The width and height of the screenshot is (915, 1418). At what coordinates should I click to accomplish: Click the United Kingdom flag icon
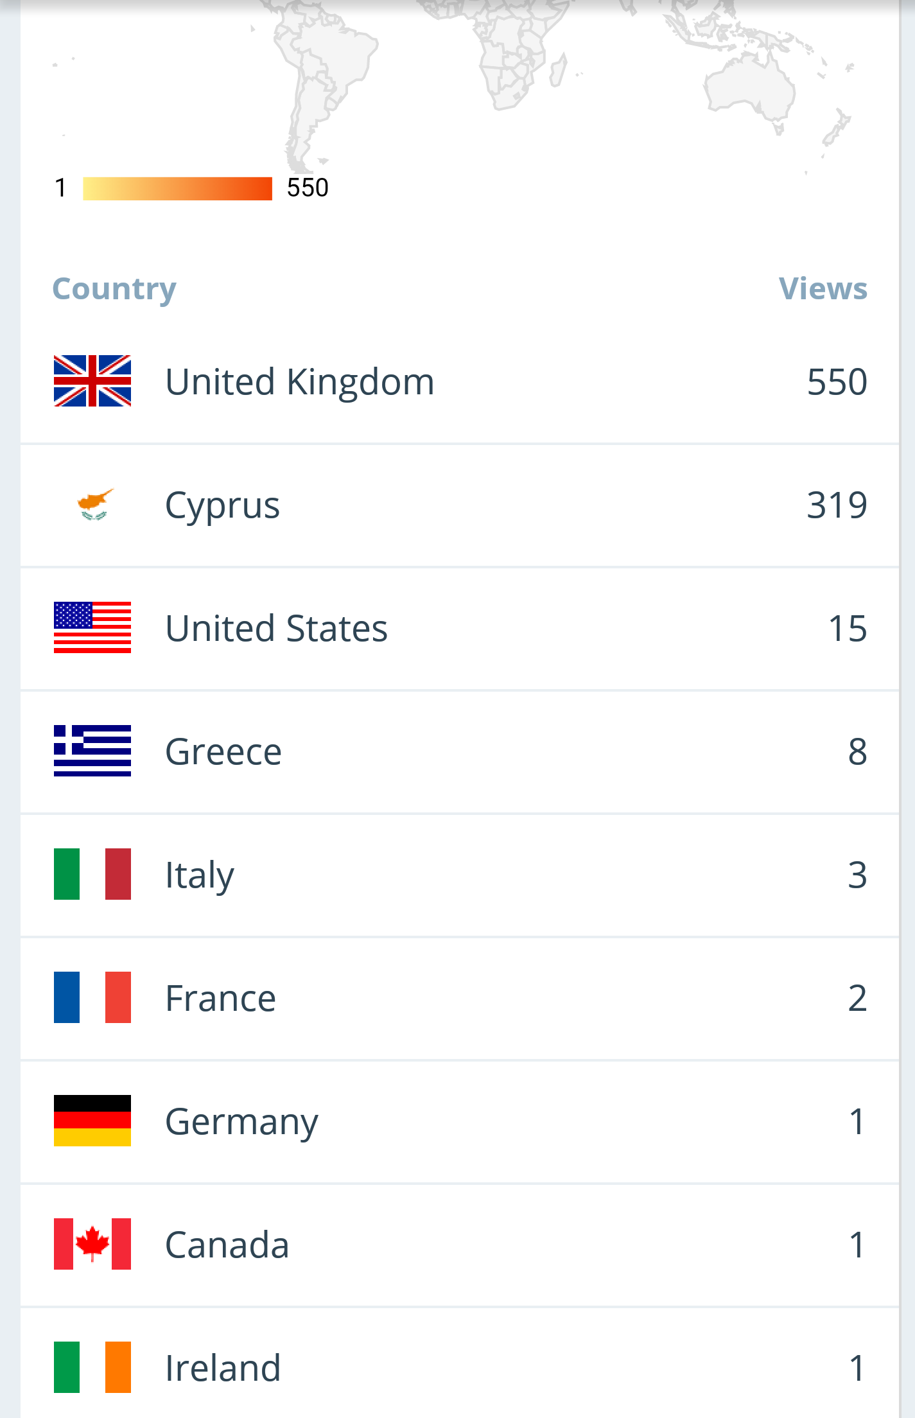[x=92, y=381]
